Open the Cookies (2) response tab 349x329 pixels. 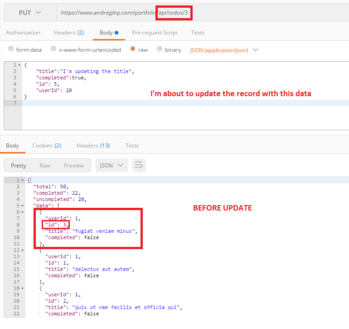pyautogui.click(x=47, y=146)
